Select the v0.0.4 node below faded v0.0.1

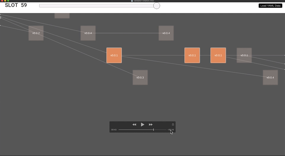pyautogui.click(x=270, y=77)
